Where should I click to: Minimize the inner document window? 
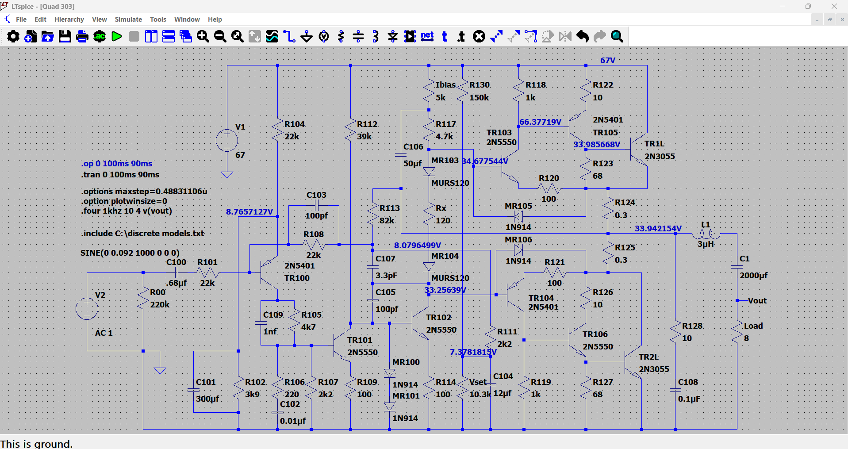pyautogui.click(x=817, y=19)
